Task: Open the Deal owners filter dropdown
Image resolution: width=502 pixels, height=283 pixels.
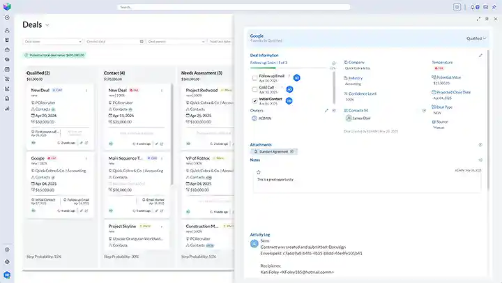Action: pos(176,42)
